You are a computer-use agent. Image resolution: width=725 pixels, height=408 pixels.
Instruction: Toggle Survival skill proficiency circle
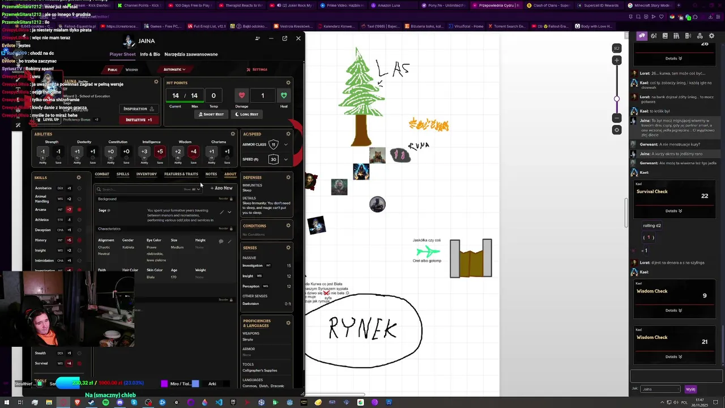(x=79, y=363)
